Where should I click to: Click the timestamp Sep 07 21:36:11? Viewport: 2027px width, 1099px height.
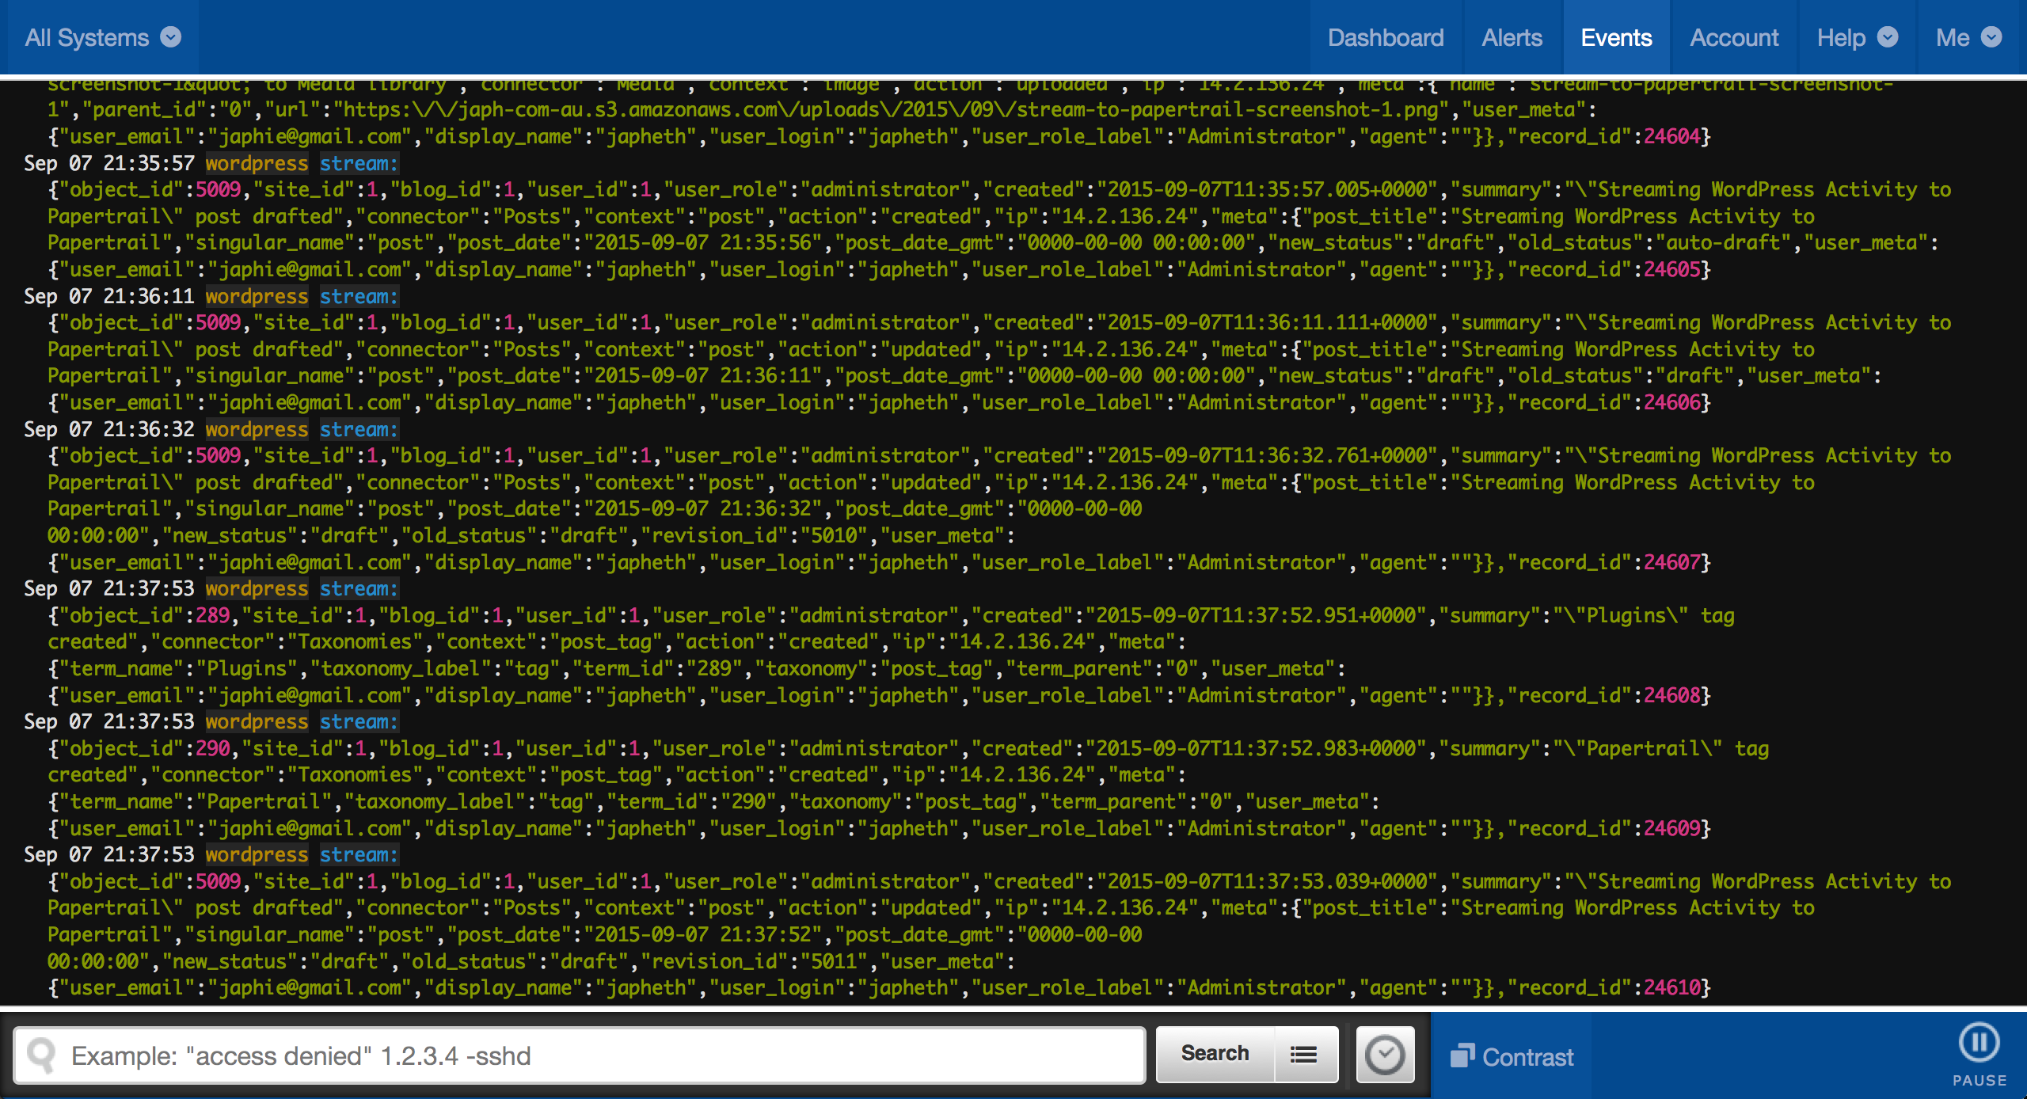click(x=109, y=296)
